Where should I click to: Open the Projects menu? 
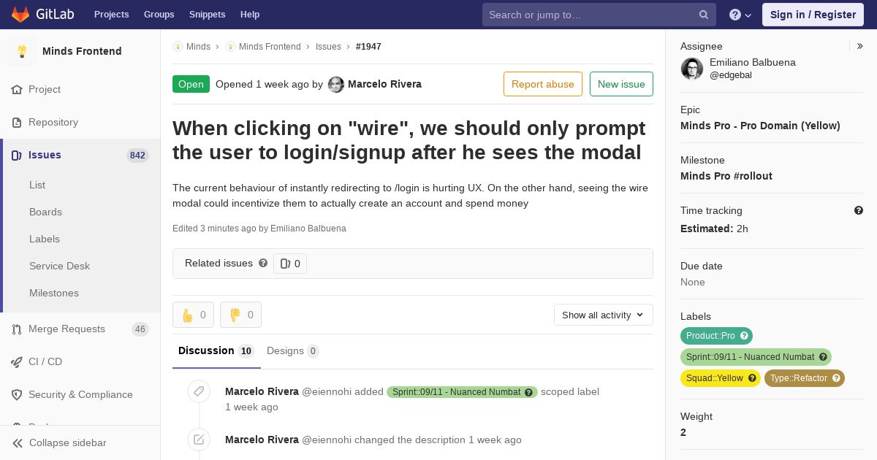tap(111, 15)
